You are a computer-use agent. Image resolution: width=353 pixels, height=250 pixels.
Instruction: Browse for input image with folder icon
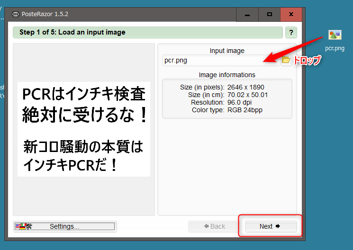(286, 60)
